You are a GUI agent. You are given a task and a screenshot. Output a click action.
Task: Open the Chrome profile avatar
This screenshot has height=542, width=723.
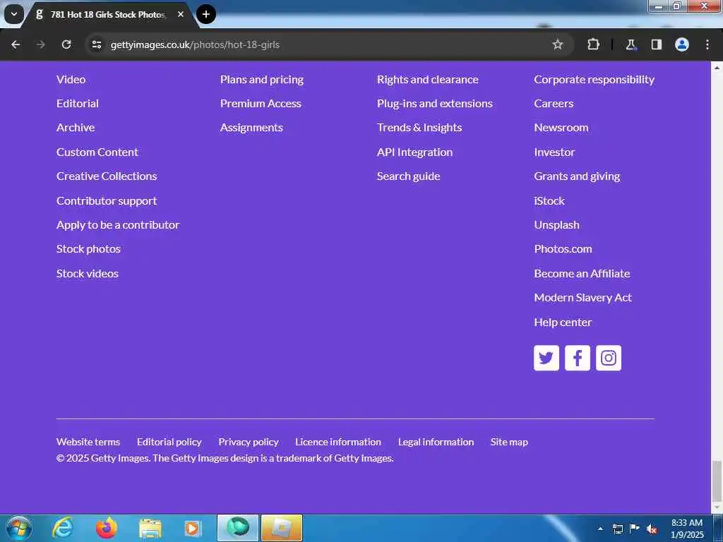[681, 44]
